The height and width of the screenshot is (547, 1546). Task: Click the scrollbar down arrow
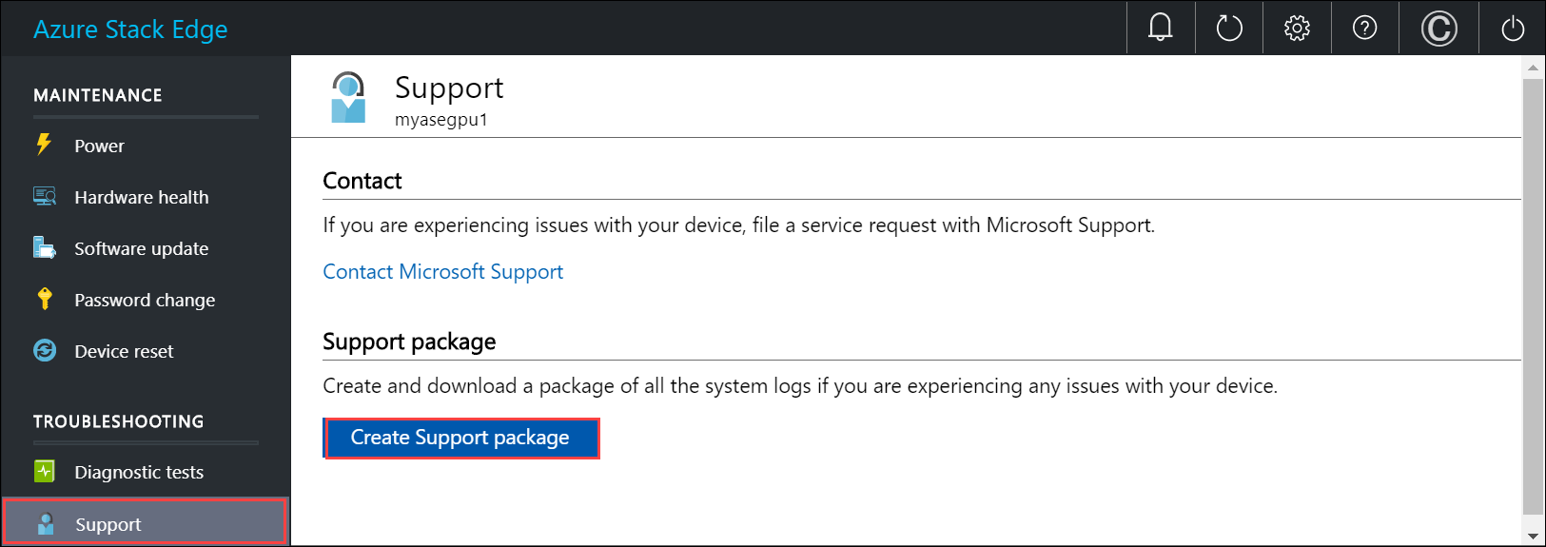(x=1533, y=537)
